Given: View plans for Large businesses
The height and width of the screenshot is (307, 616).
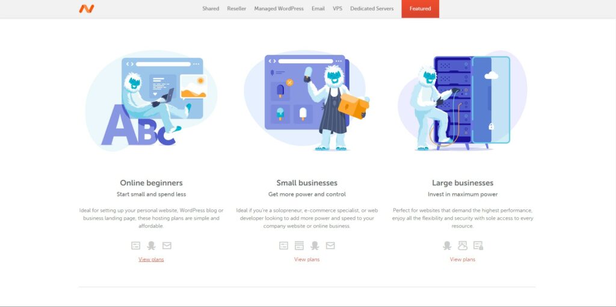Looking at the screenshot, I should click(463, 259).
